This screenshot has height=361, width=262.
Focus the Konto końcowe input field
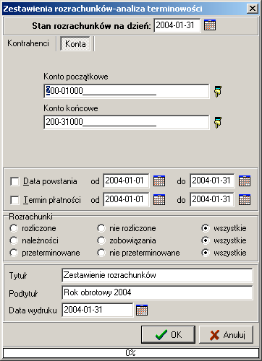click(x=127, y=122)
